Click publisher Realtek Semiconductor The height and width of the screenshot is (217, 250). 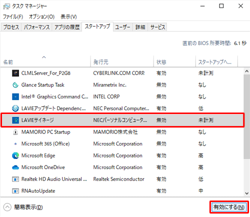click(x=118, y=179)
